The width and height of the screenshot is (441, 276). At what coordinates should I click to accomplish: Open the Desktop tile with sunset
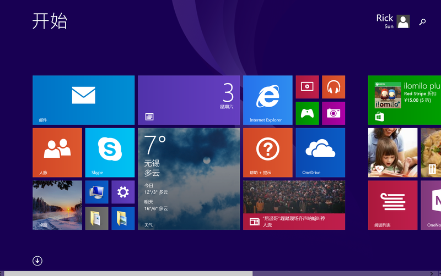pos(57,205)
